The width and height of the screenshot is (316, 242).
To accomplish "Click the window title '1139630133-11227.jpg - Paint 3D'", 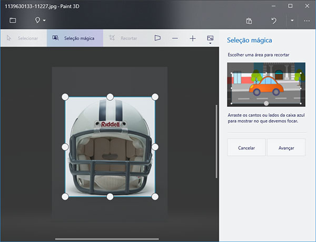I will point(42,6).
